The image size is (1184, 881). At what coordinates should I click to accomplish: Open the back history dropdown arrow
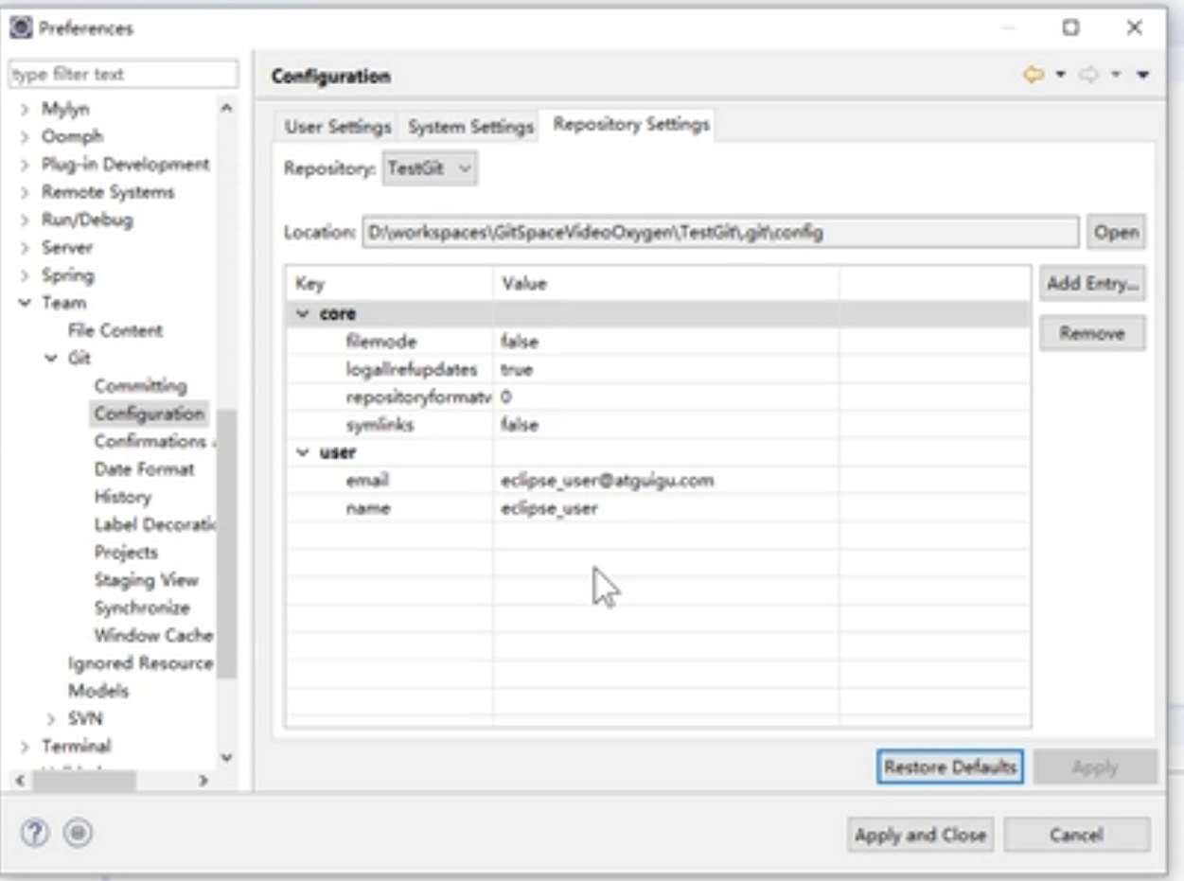coord(1060,75)
